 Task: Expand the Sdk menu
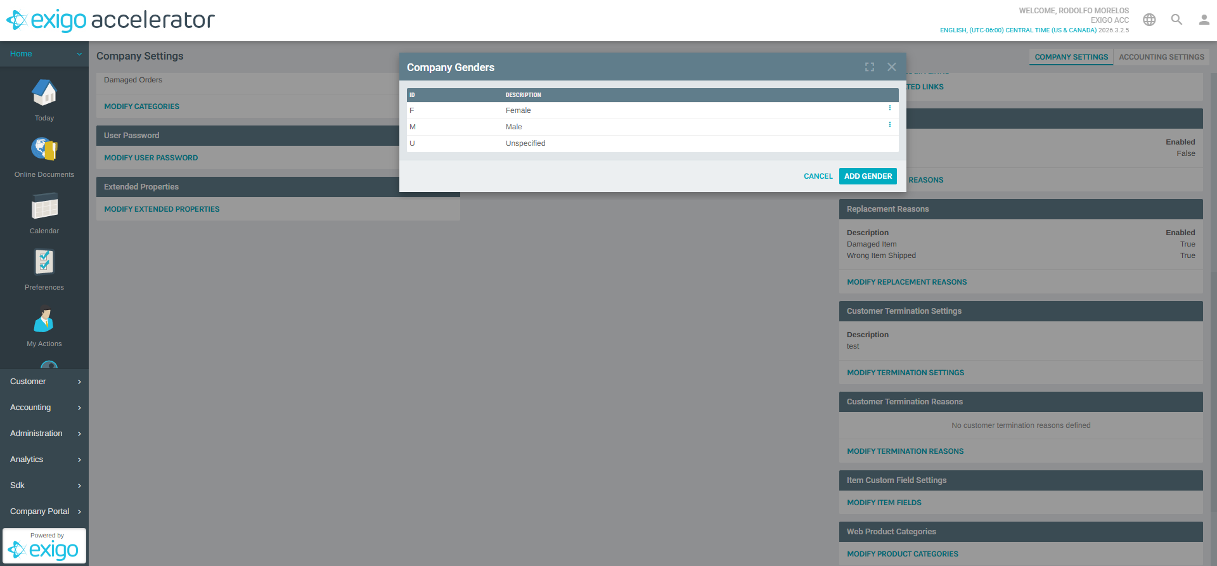44,486
